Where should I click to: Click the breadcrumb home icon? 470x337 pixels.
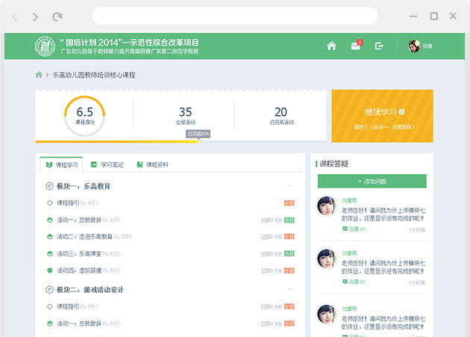(x=39, y=75)
